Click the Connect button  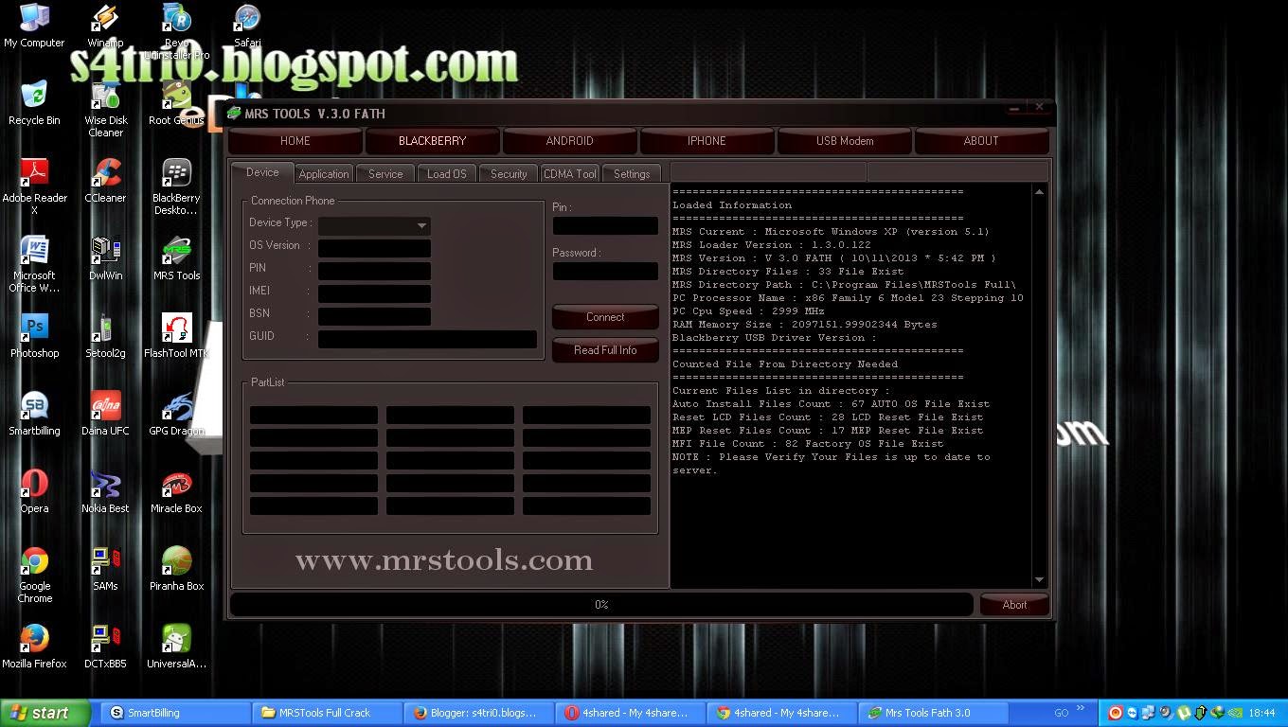tap(605, 317)
